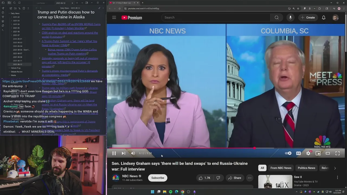The width and height of the screenshot is (347, 195).
Task: Enter fullscreen video mode
Action: (x=338, y=153)
